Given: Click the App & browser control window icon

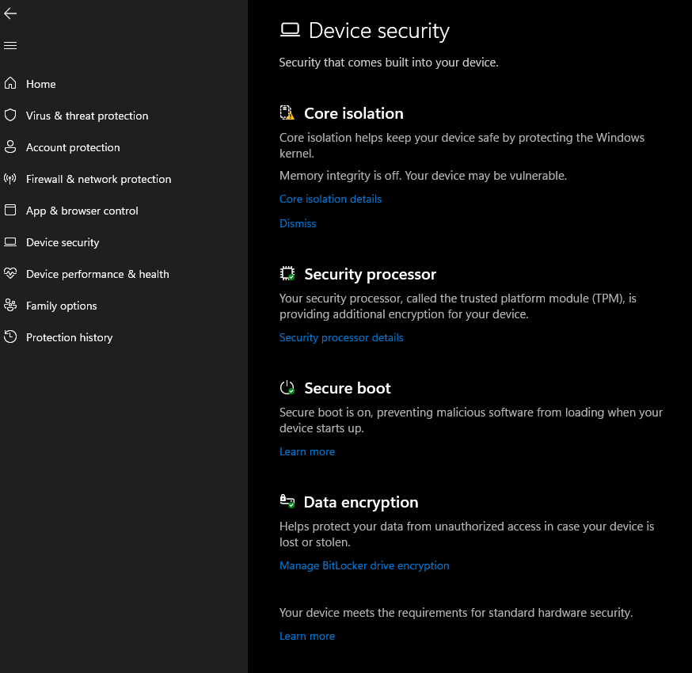Looking at the screenshot, I should click(x=10, y=210).
